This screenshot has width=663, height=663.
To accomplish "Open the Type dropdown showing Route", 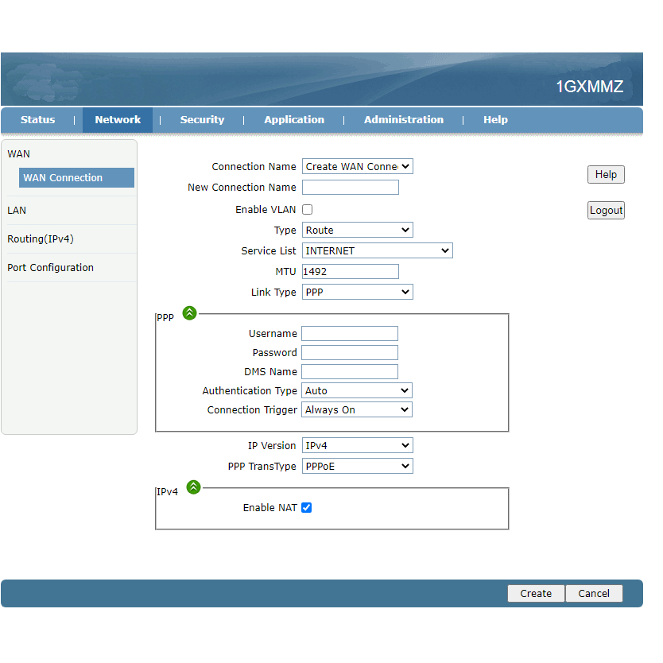I will (357, 231).
